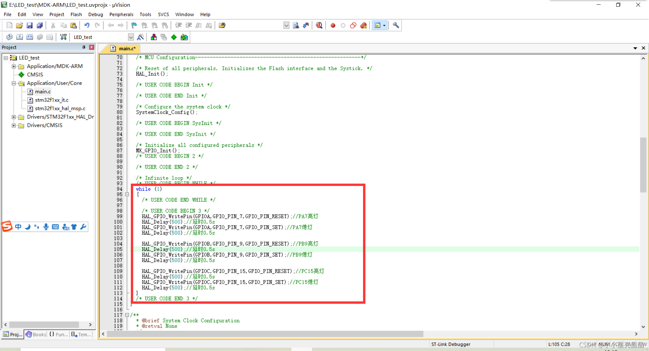
Task: Close the Project panel
Action: click(92, 48)
